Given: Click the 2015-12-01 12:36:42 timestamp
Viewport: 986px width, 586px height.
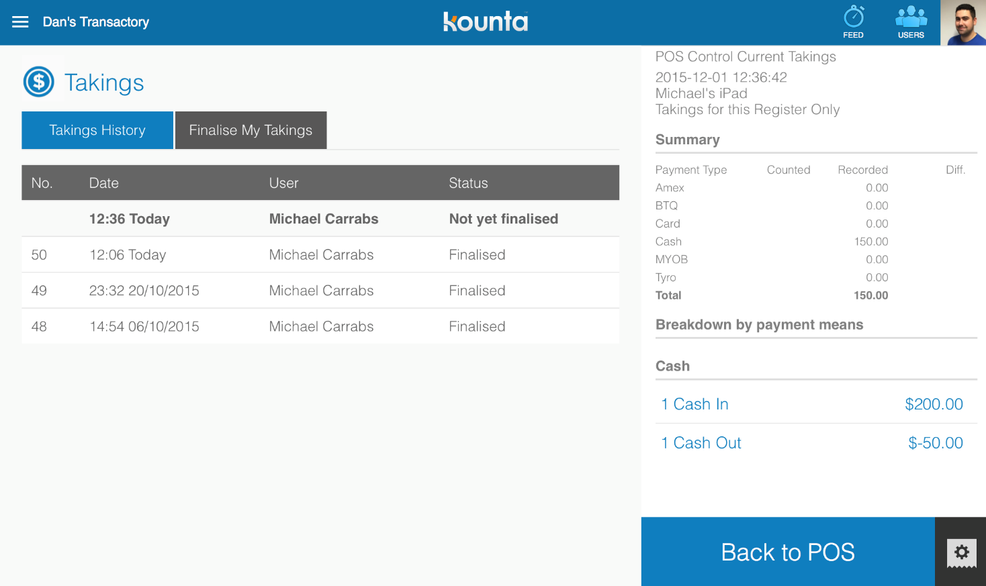Looking at the screenshot, I should (x=721, y=77).
